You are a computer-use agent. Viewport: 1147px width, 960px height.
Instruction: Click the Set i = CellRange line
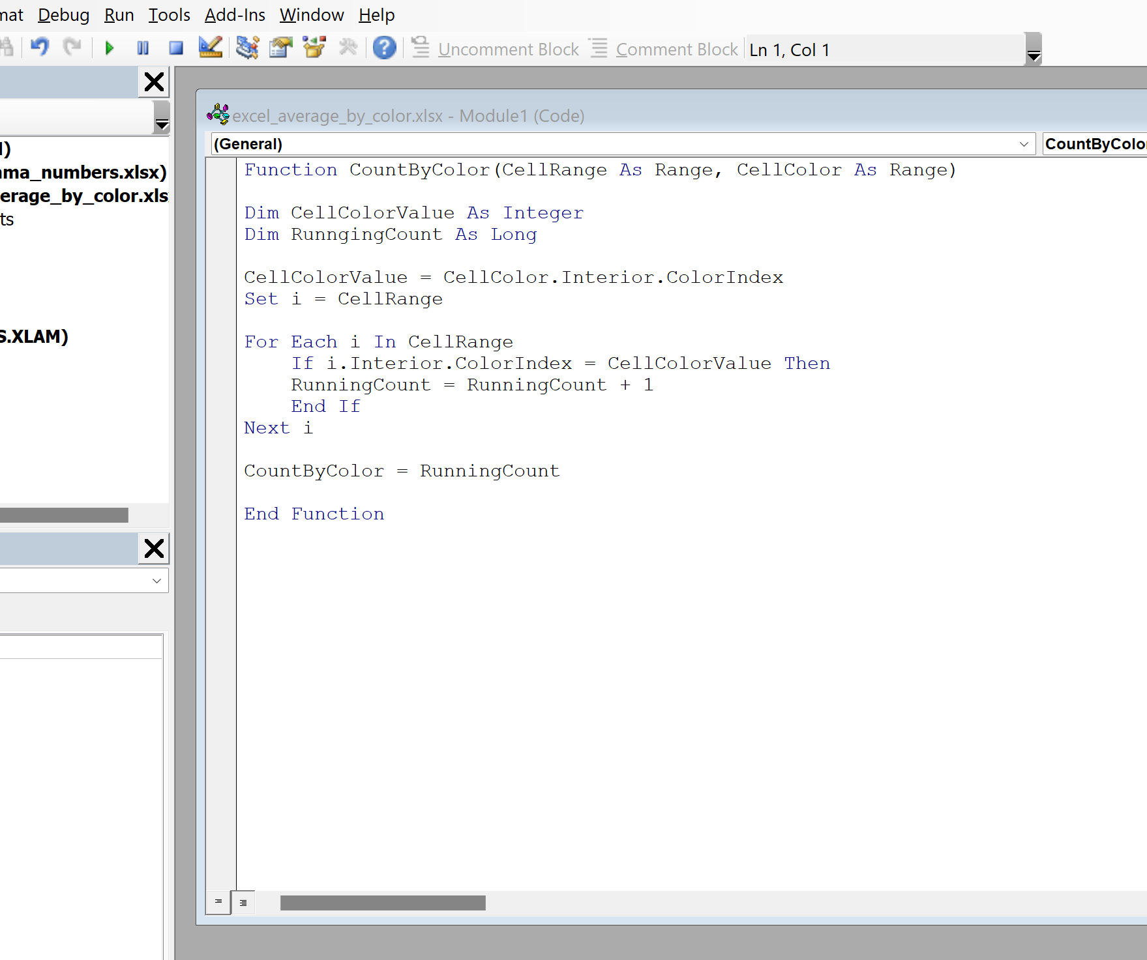[344, 299]
